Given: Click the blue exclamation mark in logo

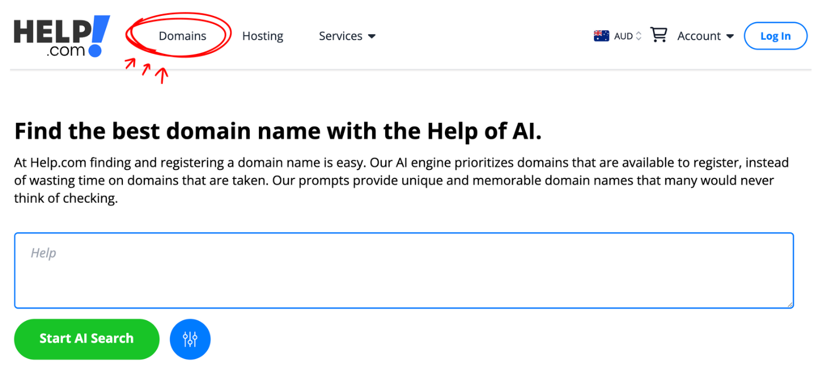Looking at the screenshot, I should pyautogui.click(x=98, y=34).
